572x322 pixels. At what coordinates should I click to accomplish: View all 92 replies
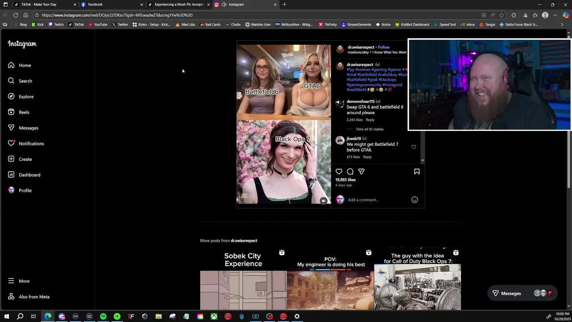pos(370,129)
